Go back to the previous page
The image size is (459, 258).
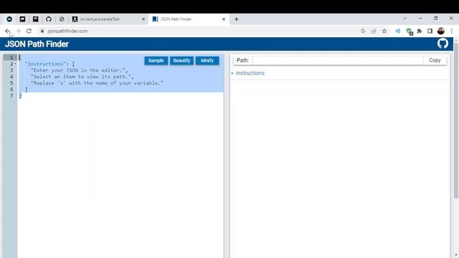(7, 31)
